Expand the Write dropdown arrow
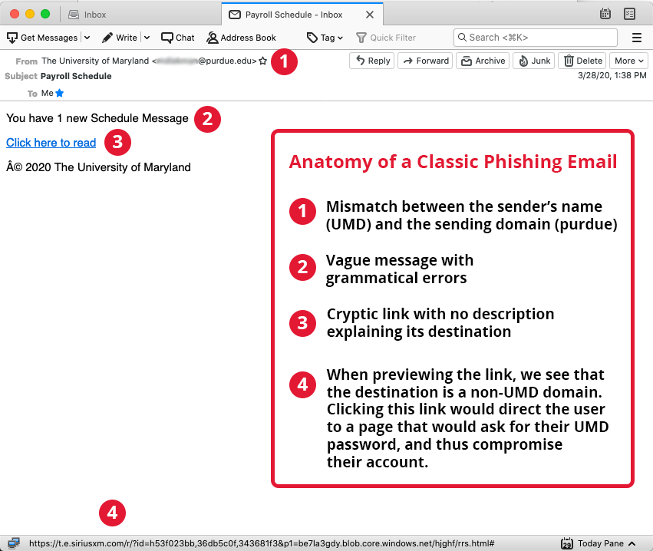The image size is (653, 551). coord(147,38)
